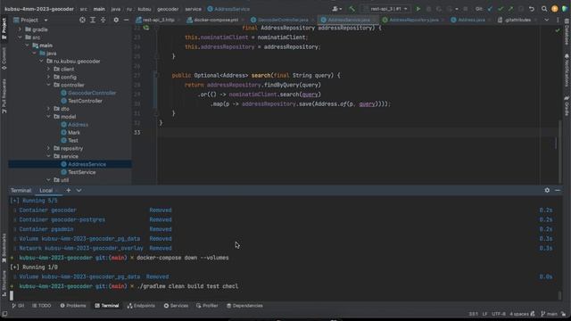Expand the config package
Image resolution: width=571 pixels, height=321 pixels.
coord(49,78)
